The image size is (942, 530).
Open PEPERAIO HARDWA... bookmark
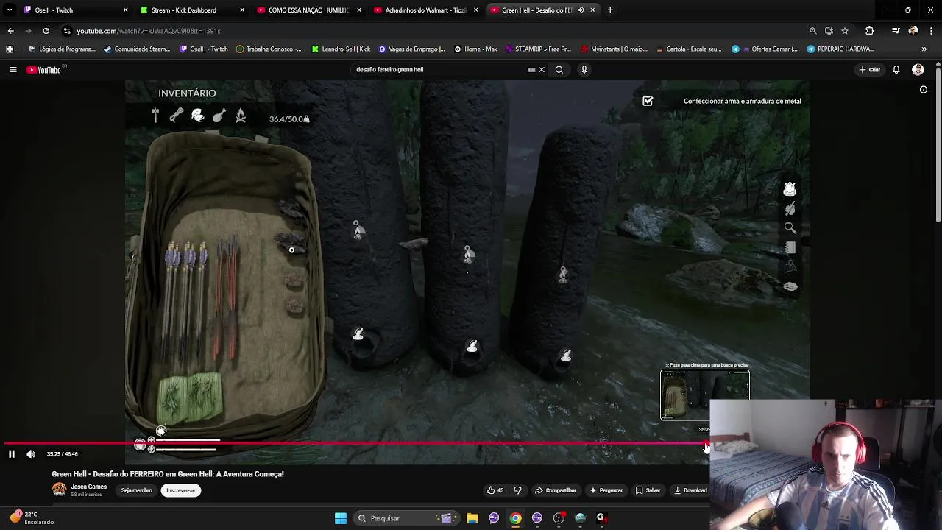840,49
